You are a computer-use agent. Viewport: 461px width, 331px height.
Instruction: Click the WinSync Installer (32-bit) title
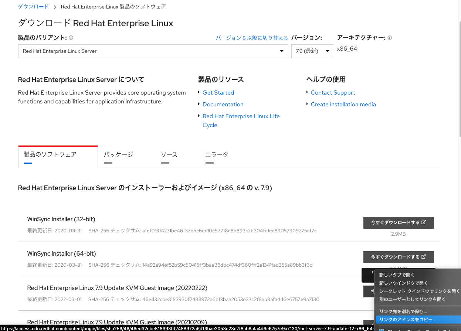pos(61,219)
